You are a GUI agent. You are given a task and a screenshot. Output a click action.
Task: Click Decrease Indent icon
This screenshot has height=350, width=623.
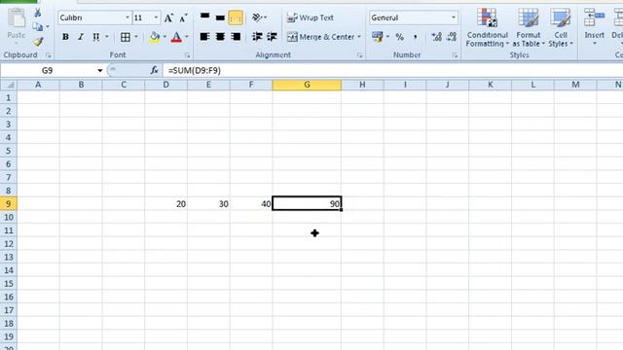click(x=257, y=37)
